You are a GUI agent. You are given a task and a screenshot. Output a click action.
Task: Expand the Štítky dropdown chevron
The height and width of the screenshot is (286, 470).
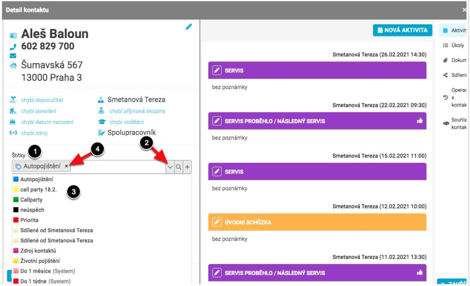170,167
